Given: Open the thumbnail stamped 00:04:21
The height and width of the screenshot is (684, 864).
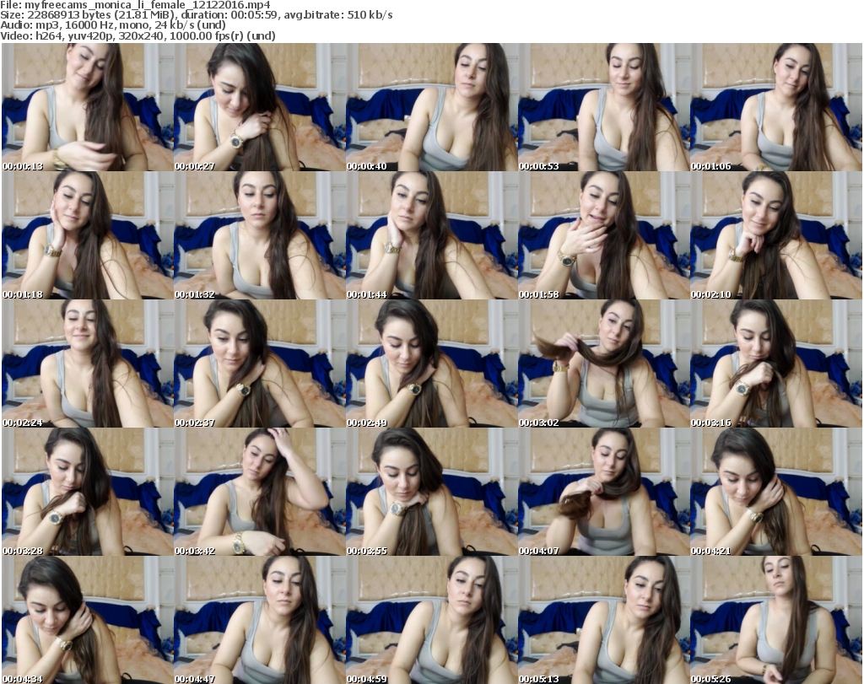Looking at the screenshot, I should coord(775,492).
